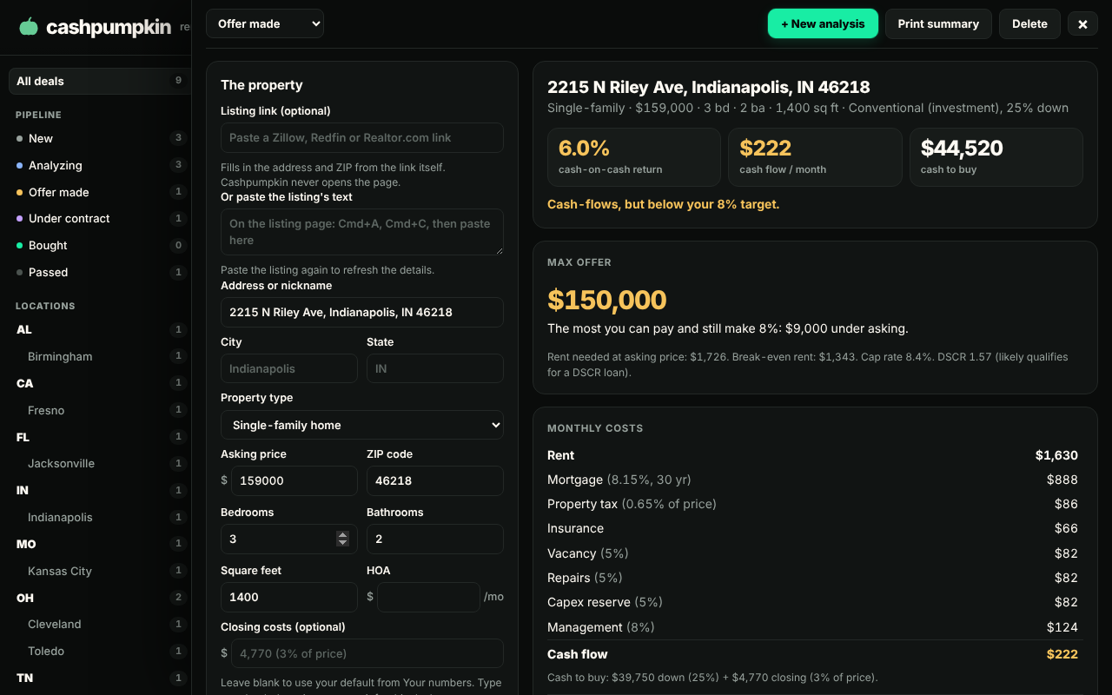This screenshot has width=1112, height=695.
Task: Select the Cleveland location
Action: (99, 624)
